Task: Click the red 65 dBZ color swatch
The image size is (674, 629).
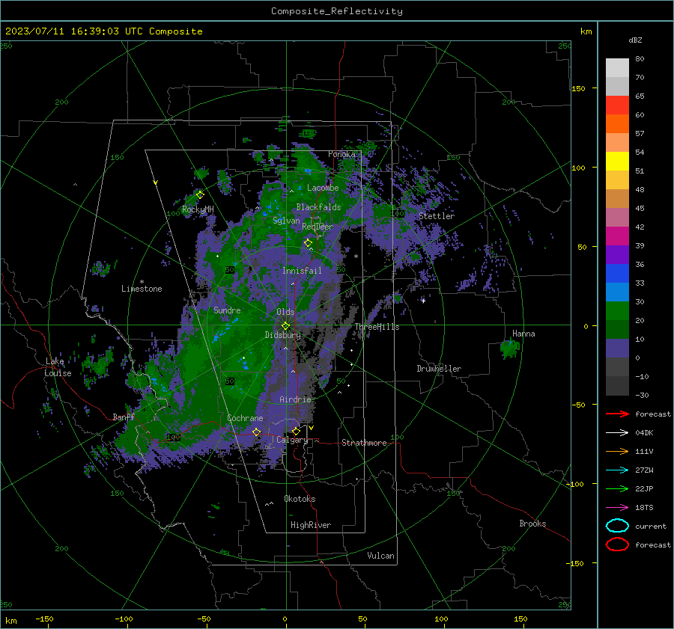Action: [x=617, y=105]
